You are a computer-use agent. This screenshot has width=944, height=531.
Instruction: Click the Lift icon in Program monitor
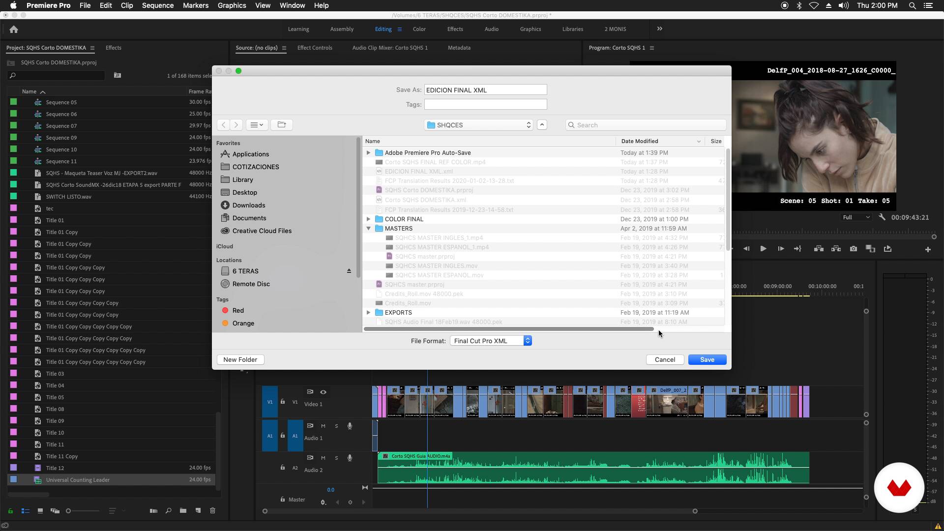click(819, 249)
